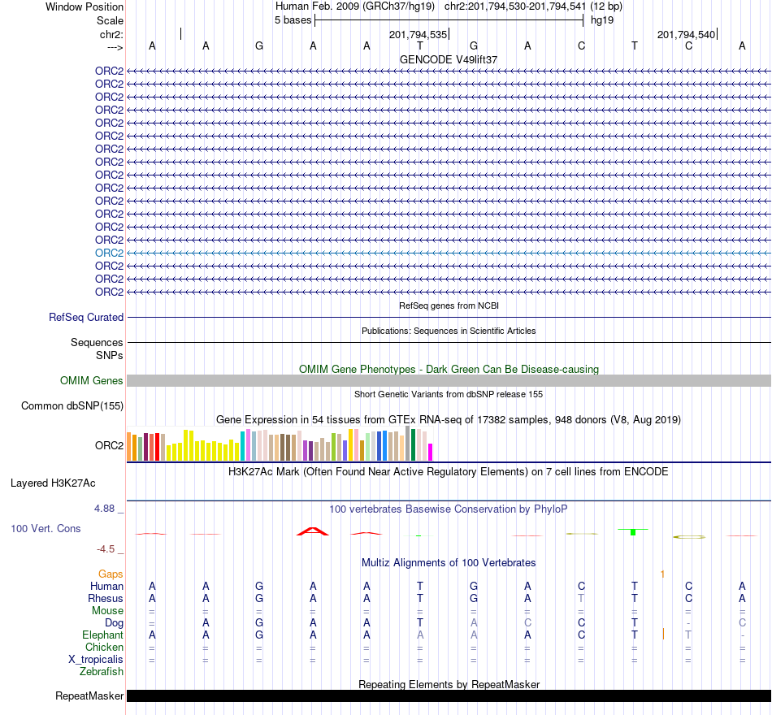Click the Sequences track label

[97, 343]
